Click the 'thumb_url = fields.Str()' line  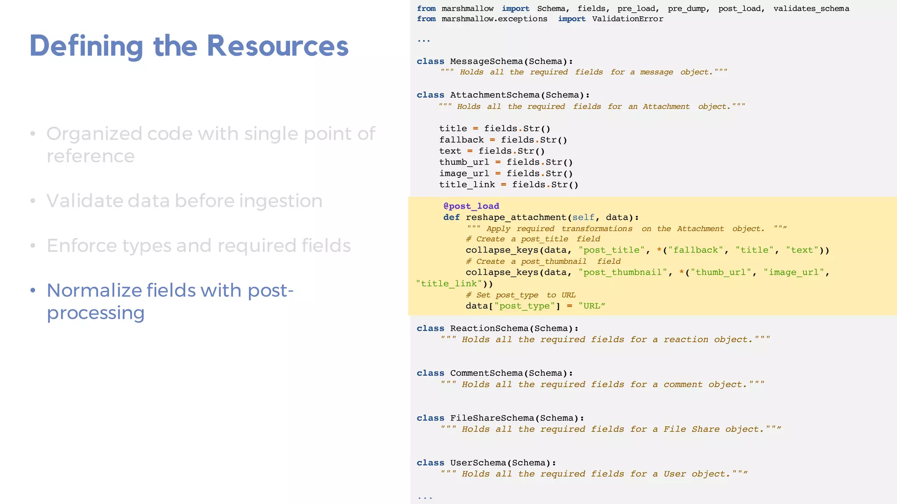(x=506, y=162)
